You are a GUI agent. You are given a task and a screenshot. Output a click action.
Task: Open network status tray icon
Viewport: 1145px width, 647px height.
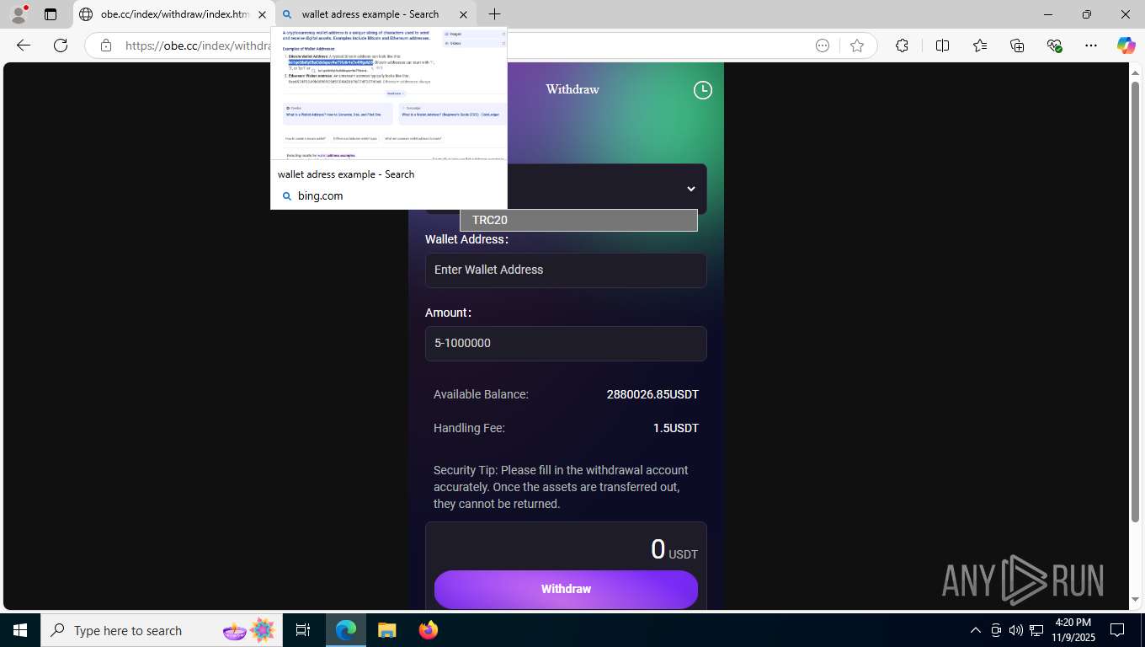pyautogui.click(x=1036, y=630)
